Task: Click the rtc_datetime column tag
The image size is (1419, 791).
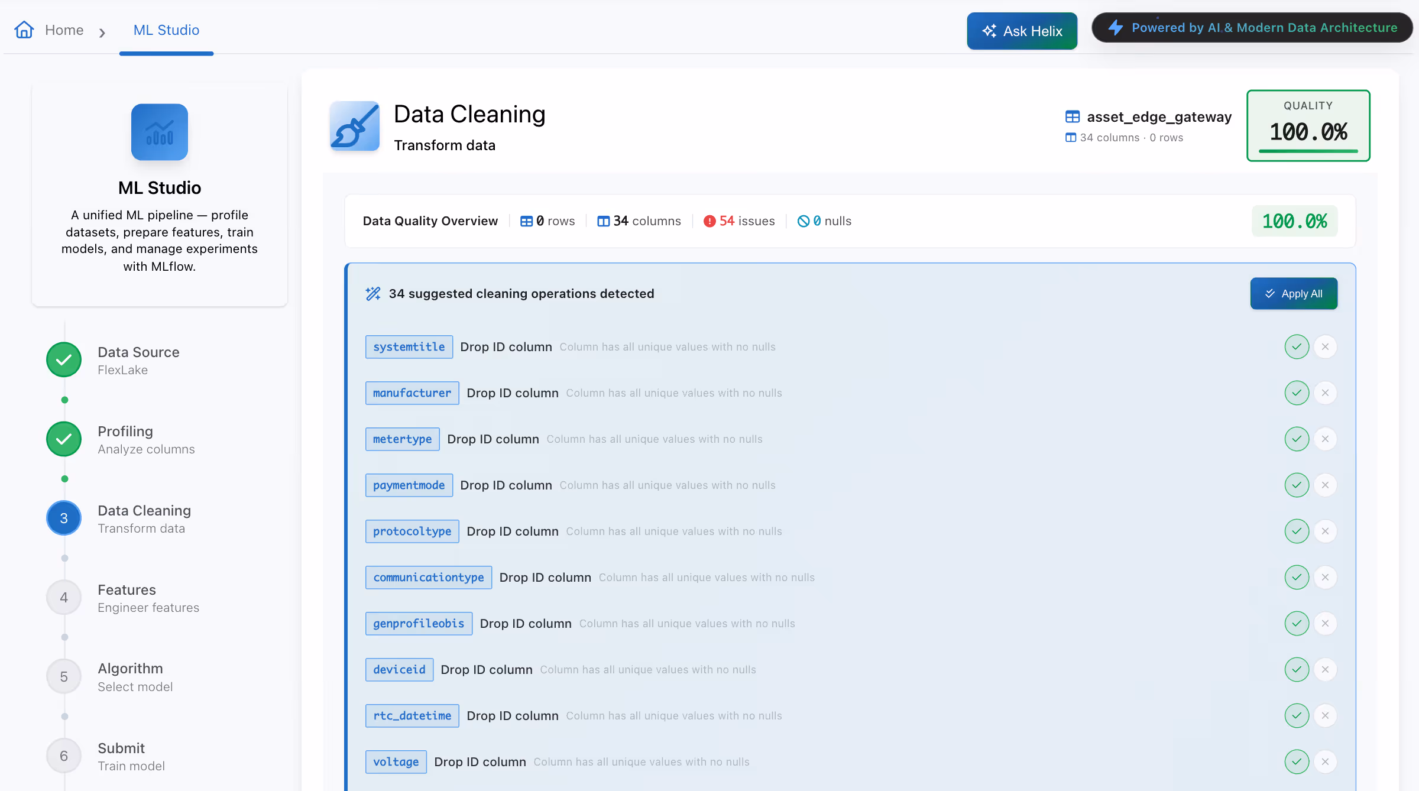Action: coord(412,716)
